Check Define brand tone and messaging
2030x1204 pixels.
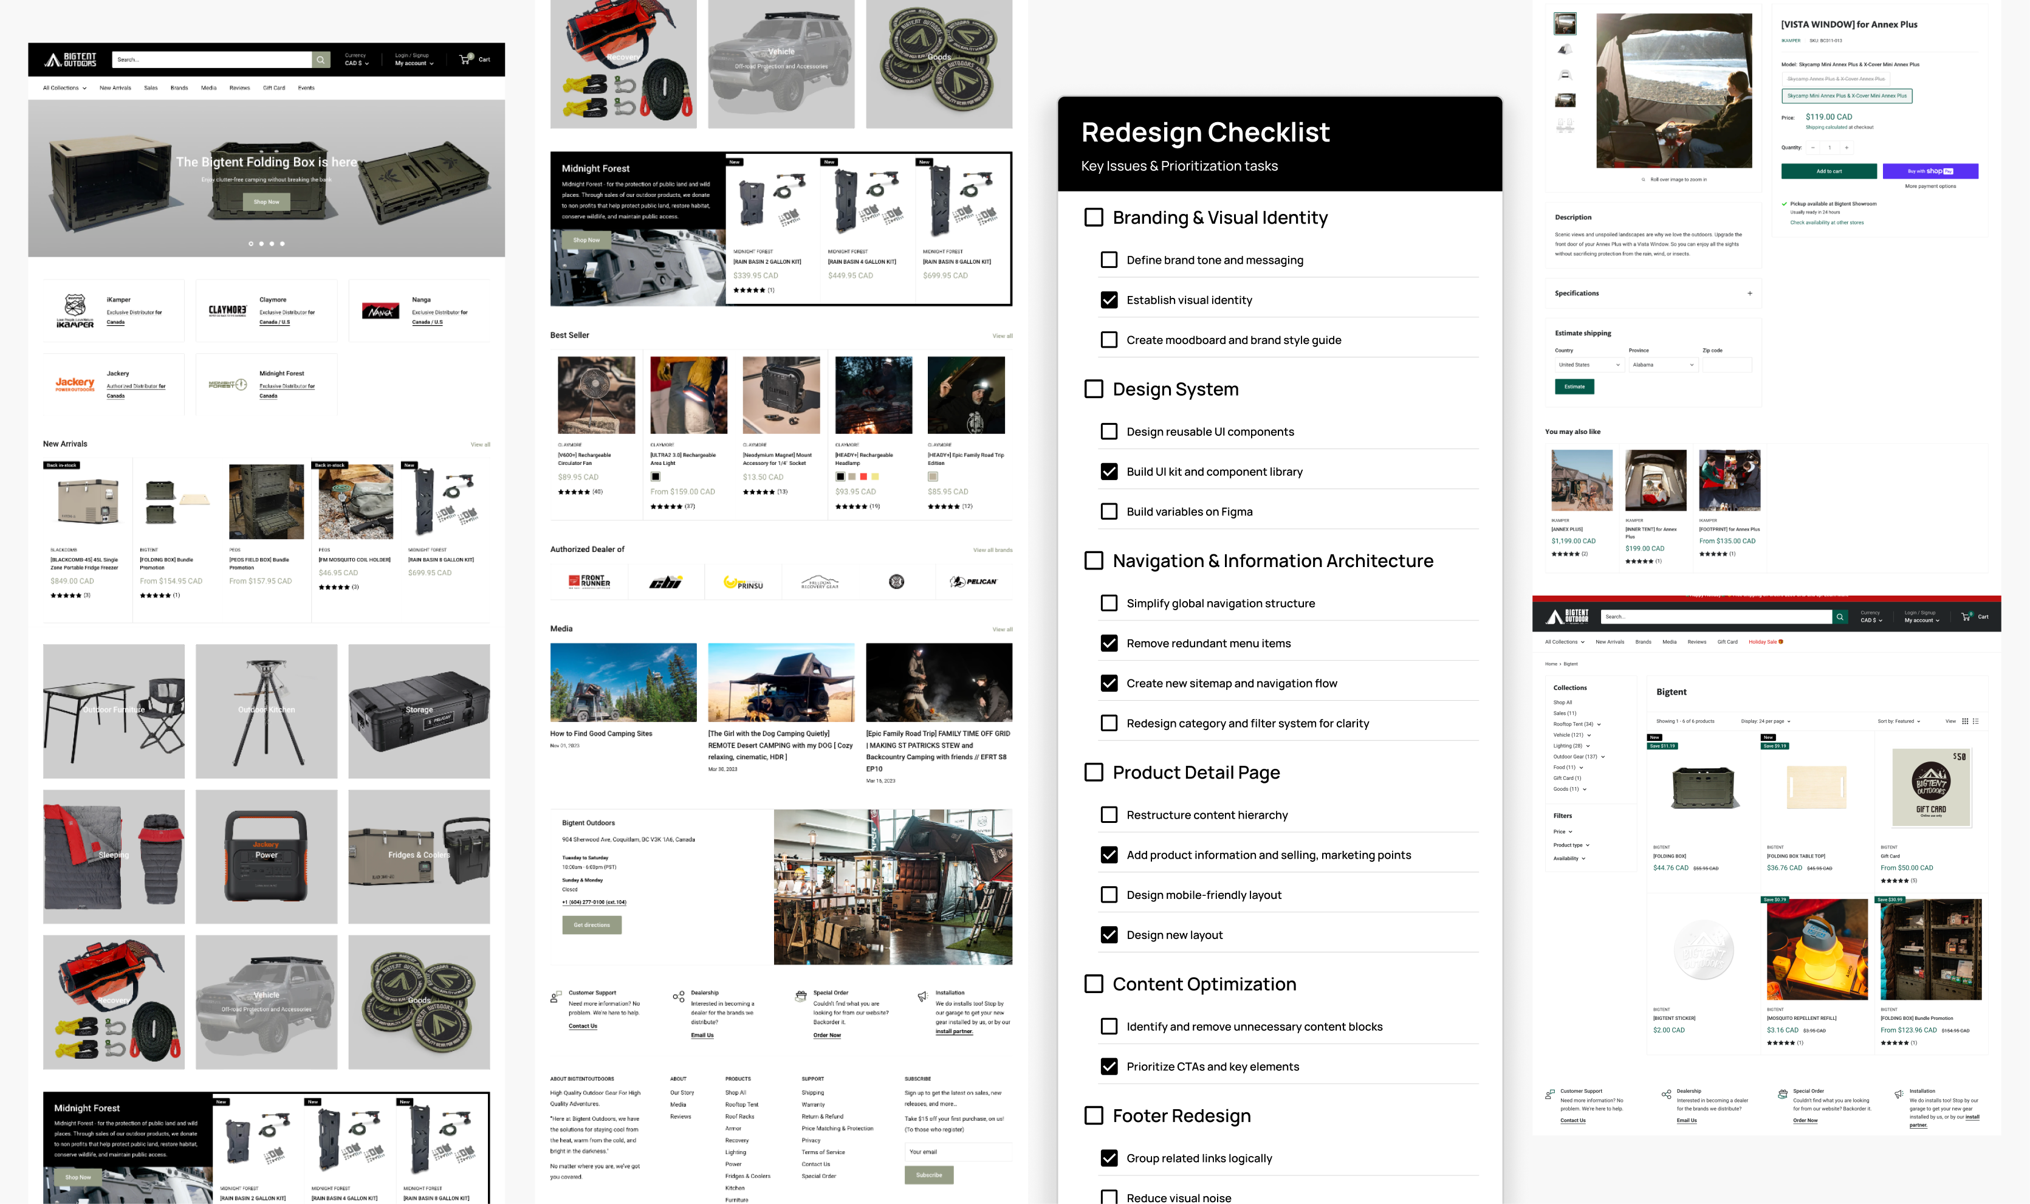1109,260
